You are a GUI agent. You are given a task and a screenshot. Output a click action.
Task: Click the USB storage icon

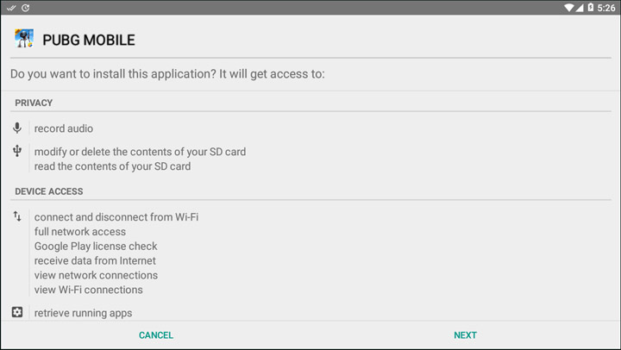click(17, 151)
